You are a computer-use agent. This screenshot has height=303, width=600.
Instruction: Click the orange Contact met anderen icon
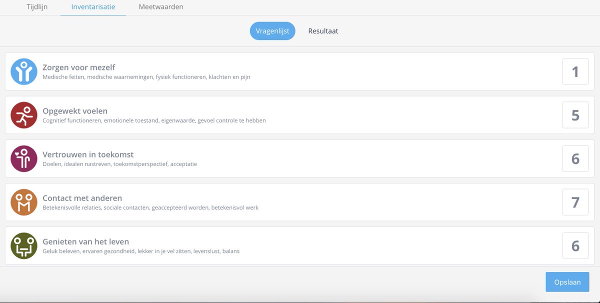(24, 202)
